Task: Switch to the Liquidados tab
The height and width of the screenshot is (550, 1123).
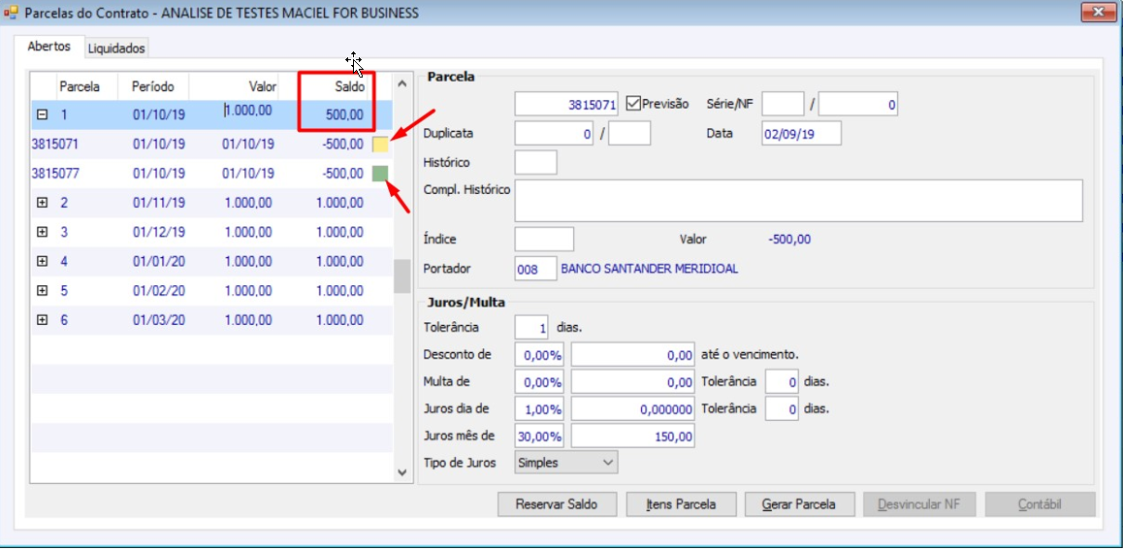Action: pos(116,49)
